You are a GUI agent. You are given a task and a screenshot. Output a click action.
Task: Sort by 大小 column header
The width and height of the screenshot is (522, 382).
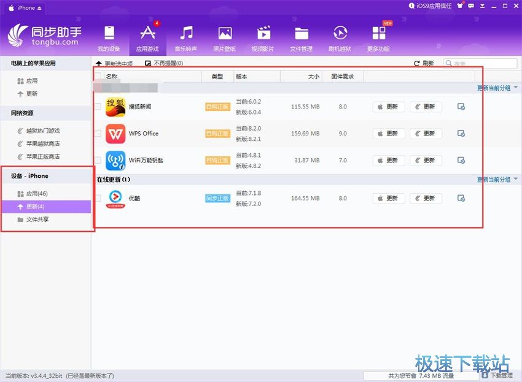pos(302,77)
